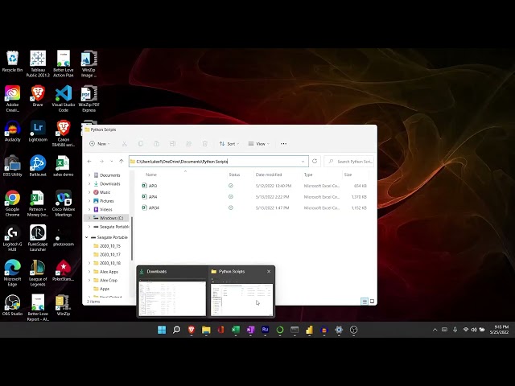Open Cisco Webex Meetings desktop icon
This screenshot has height=386, width=515.
click(x=64, y=203)
